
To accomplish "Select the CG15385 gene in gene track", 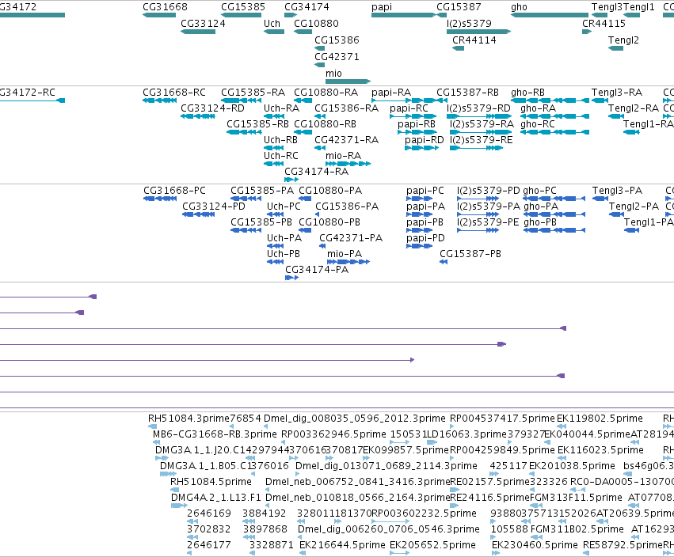I will tap(241, 15).
